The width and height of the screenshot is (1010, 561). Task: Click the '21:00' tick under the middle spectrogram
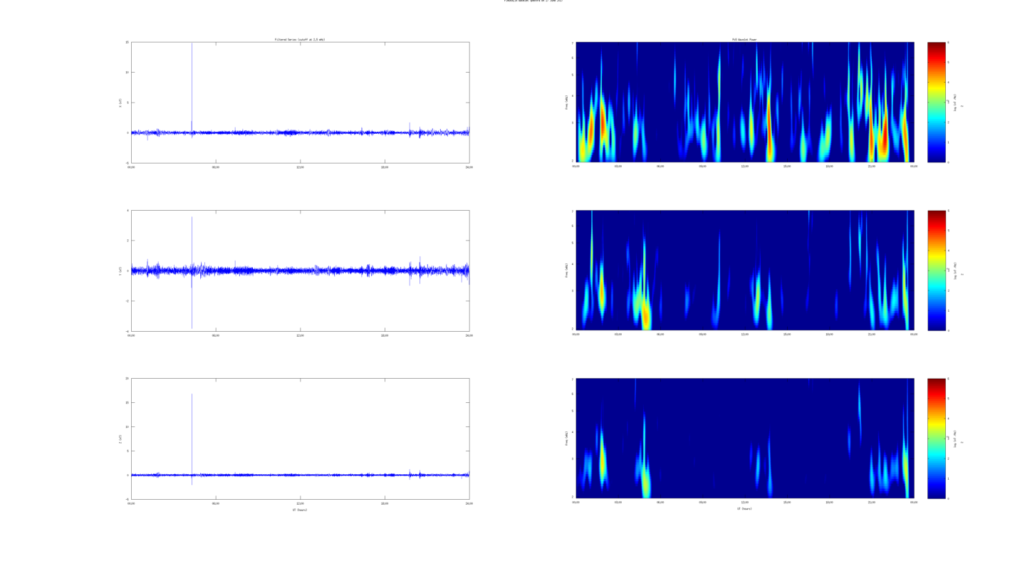pos(872,335)
